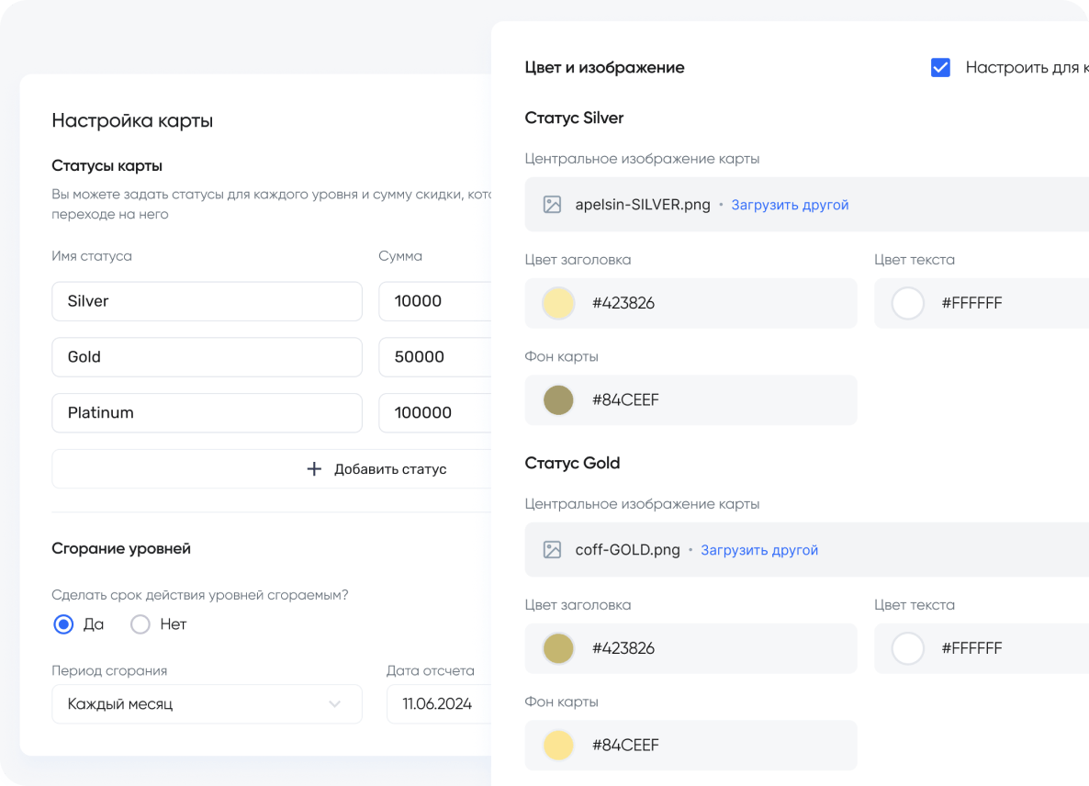Image resolution: width=1089 pixels, height=786 pixels.
Task: Open Silver Цвет текста white swatch
Action: point(908,303)
